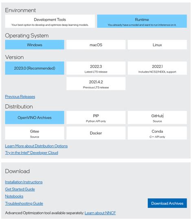Open Learn More about Distribution Options

click(36, 146)
